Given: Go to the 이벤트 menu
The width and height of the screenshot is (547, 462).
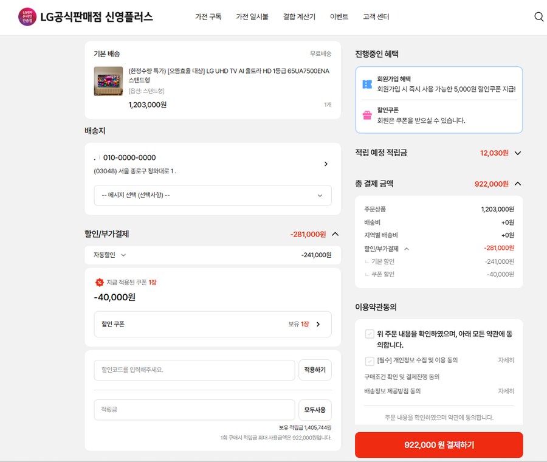Looking at the screenshot, I should coord(339,17).
